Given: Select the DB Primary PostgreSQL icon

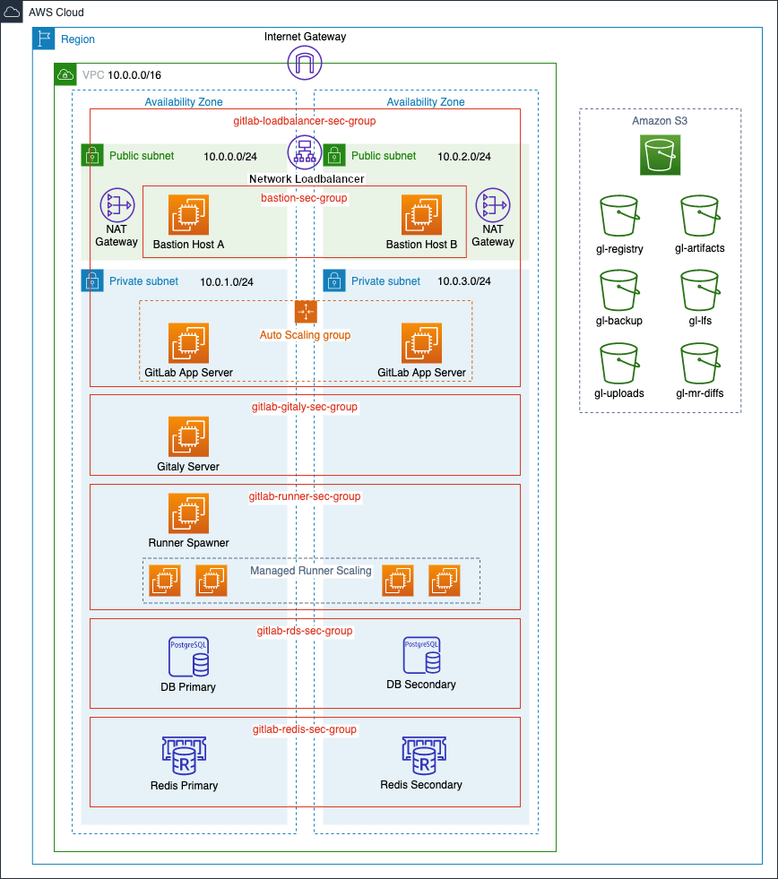Looking at the screenshot, I should click(189, 655).
